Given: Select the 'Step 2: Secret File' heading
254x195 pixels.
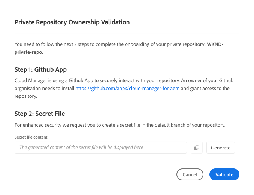Looking at the screenshot, I should point(40,114).
